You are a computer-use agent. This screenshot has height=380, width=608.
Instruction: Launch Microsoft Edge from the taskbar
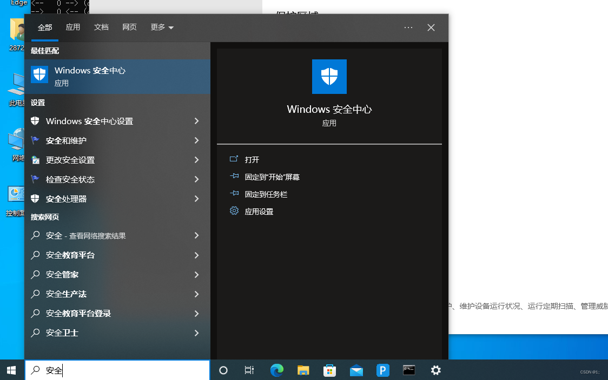(277, 370)
